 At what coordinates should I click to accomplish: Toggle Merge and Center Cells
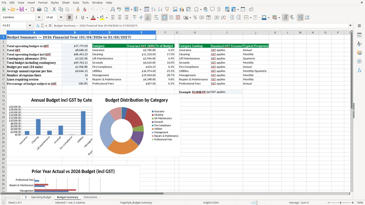[165, 17]
